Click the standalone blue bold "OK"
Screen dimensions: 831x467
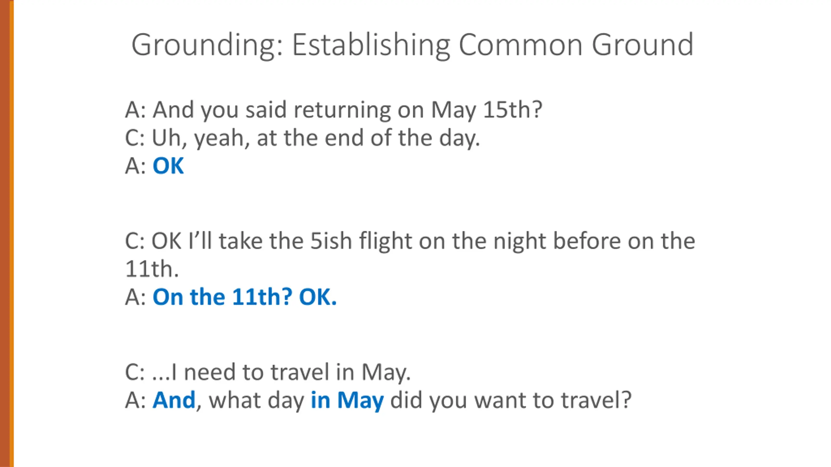pyautogui.click(x=168, y=166)
